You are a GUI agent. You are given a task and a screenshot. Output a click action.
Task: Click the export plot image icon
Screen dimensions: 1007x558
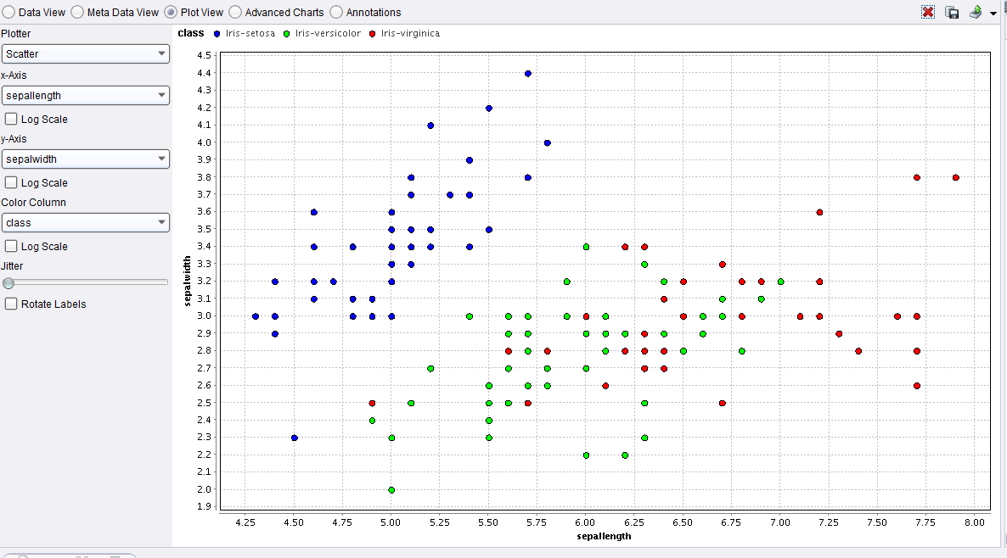point(976,12)
